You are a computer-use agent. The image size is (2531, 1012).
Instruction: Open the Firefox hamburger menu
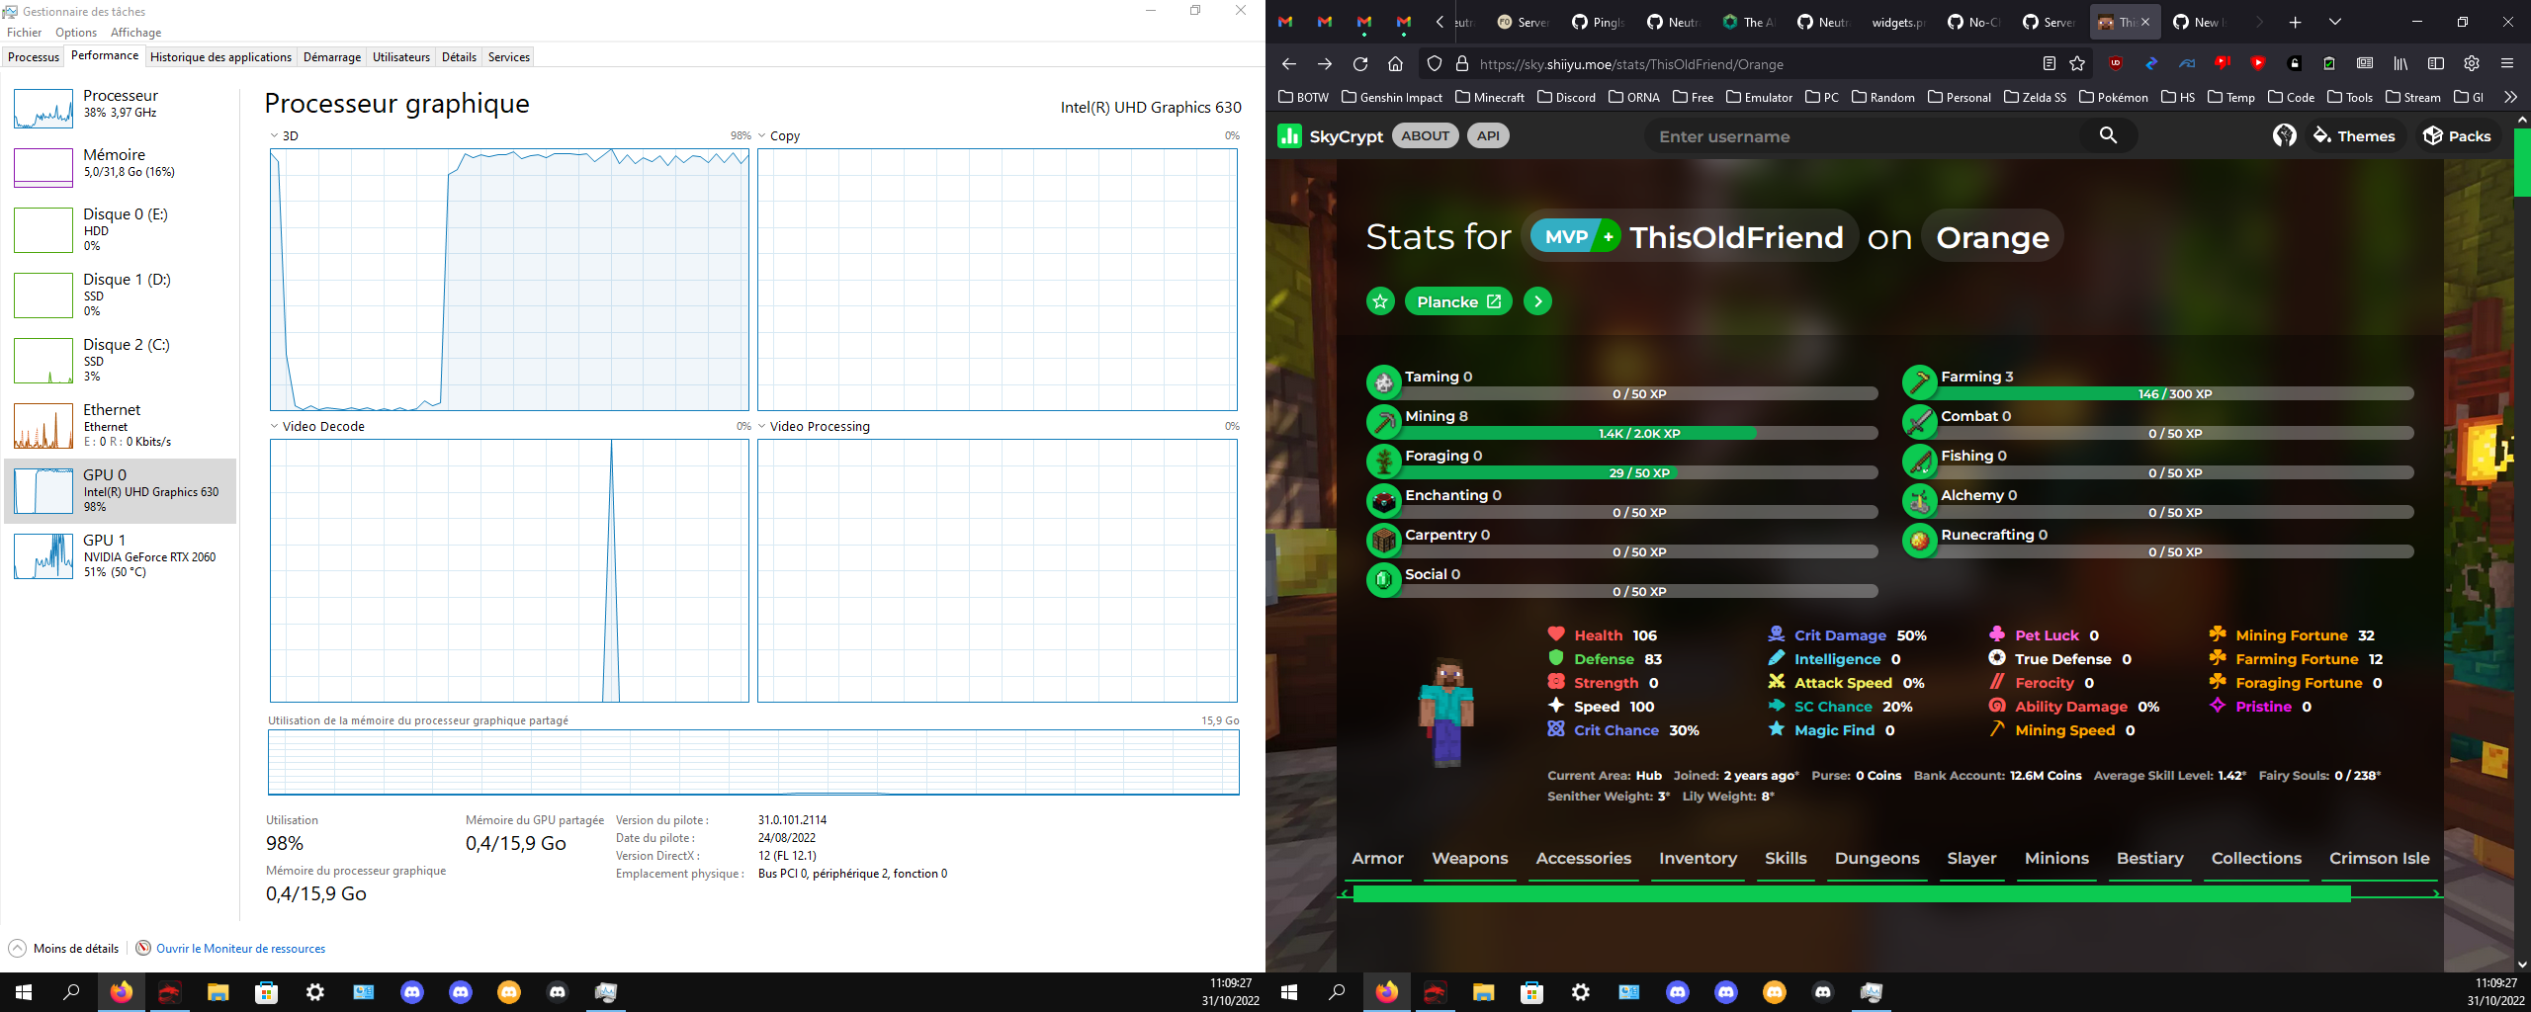click(x=2506, y=64)
